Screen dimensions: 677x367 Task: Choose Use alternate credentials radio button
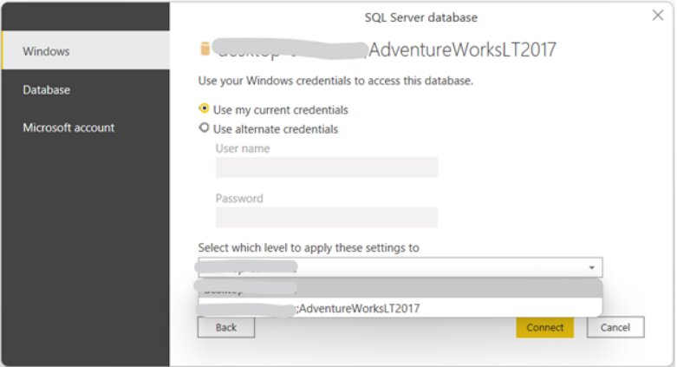tap(204, 128)
